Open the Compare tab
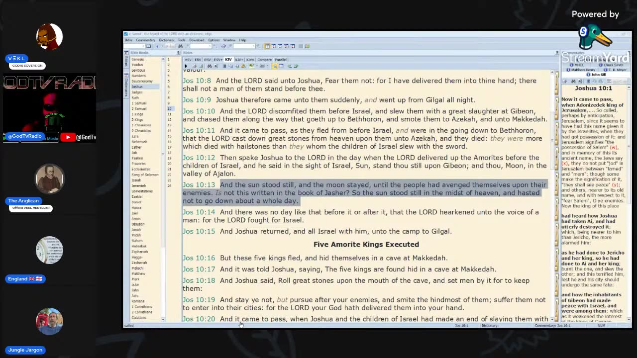The image size is (637, 358). 264,60
